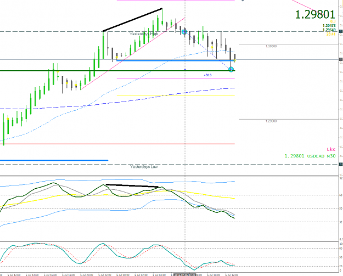Click the highlighted crosshair date on the time axis

(184, 275)
